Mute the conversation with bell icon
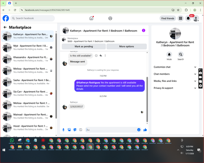 [169, 55]
